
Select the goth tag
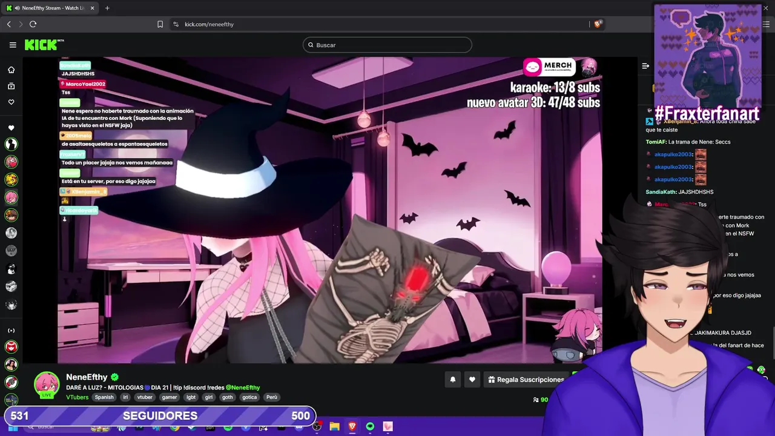tap(228, 397)
